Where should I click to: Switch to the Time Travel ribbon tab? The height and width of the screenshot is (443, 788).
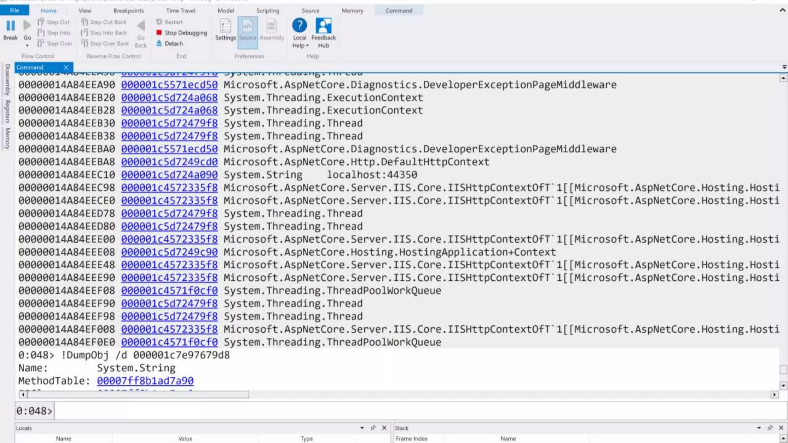pyautogui.click(x=180, y=10)
